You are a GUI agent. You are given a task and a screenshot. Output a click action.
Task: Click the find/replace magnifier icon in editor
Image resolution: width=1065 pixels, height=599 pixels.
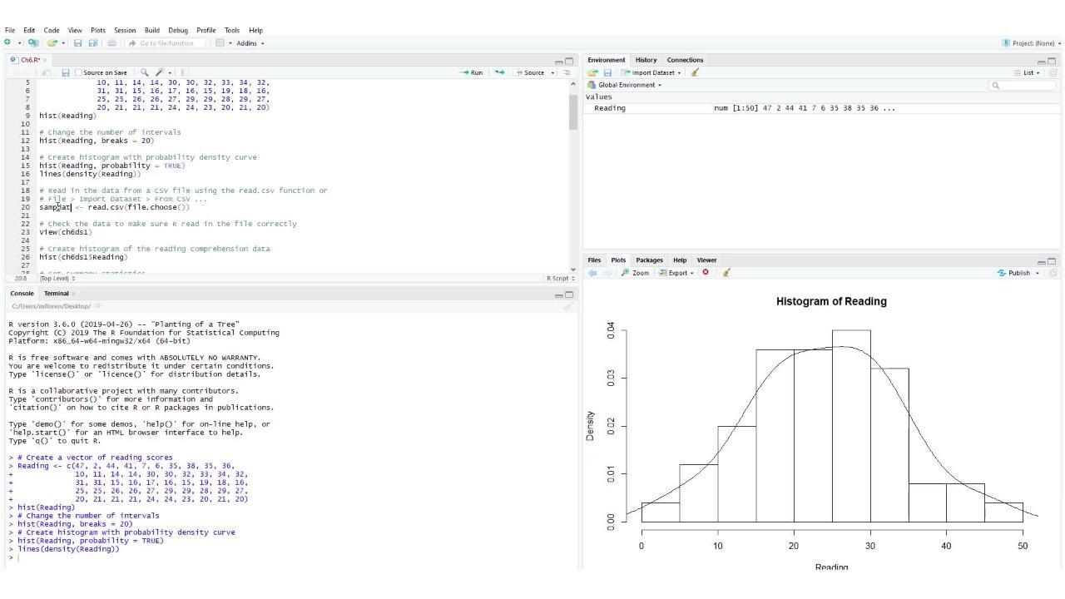coord(145,72)
